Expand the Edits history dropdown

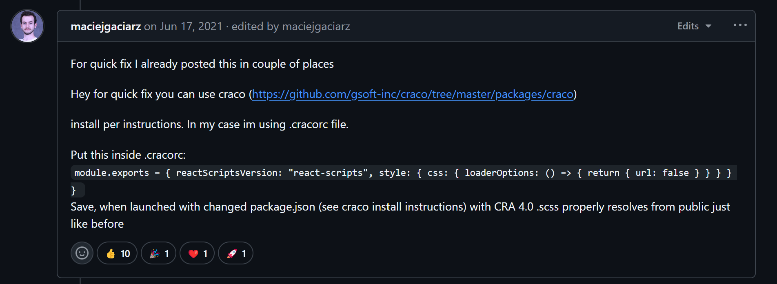tap(694, 26)
